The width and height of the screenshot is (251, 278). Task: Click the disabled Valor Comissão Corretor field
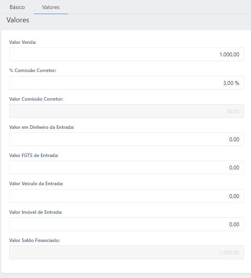[127, 111]
